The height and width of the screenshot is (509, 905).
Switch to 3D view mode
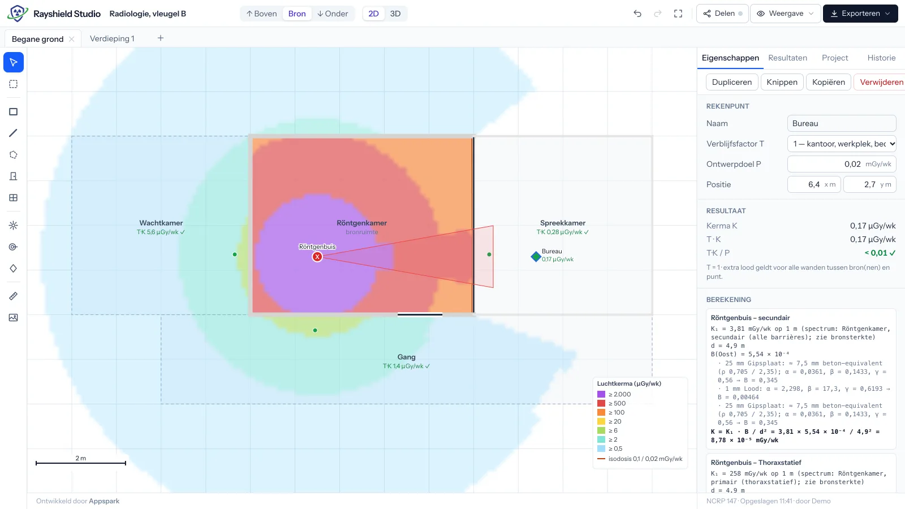(395, 14)
